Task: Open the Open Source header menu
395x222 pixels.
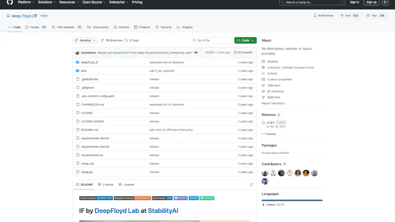Action: pos(94,2)
